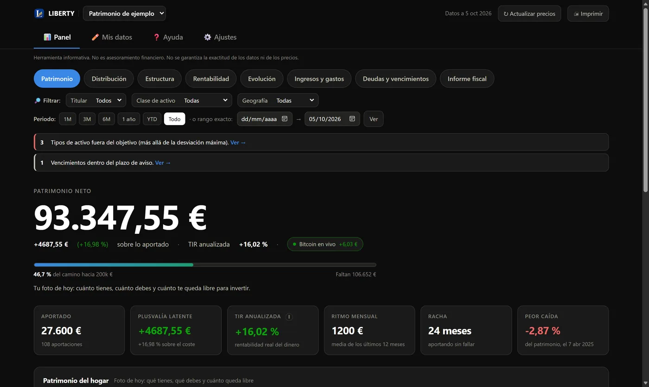Viewport: 649px width, 387px height.
Task: Expand the Titular filter dropdown
Action: 96,100
